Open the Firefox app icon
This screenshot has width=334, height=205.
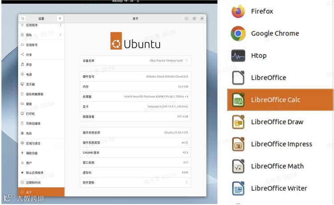238,11
